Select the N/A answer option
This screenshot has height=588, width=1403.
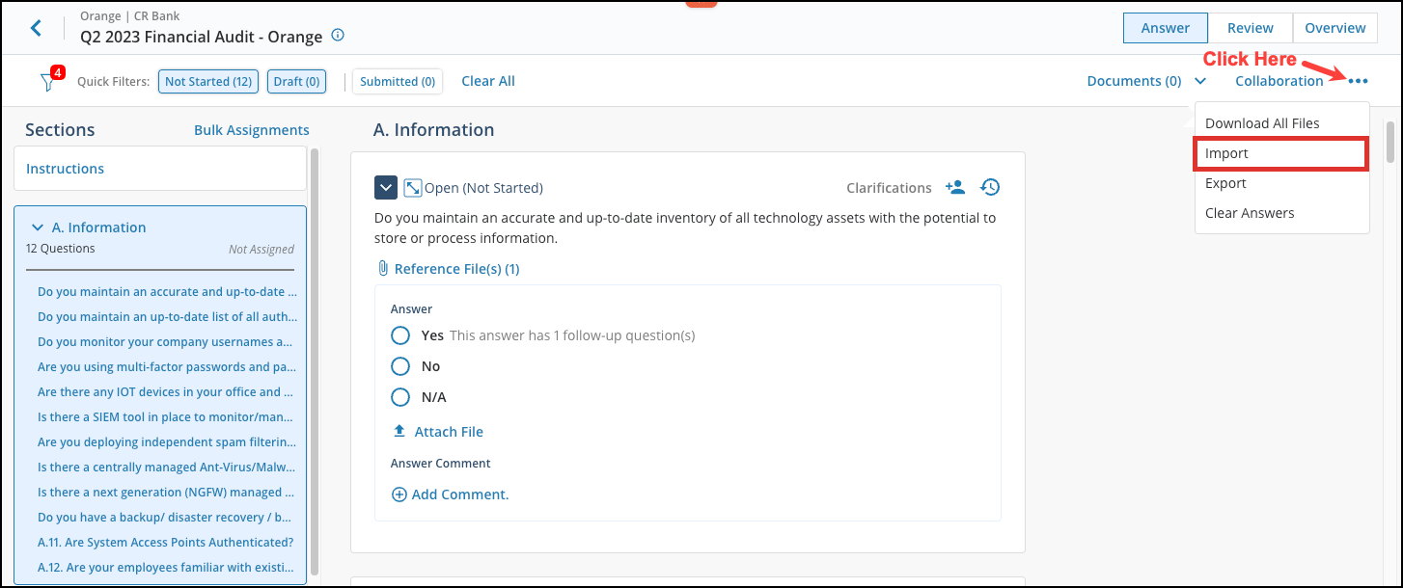[400, 396]
